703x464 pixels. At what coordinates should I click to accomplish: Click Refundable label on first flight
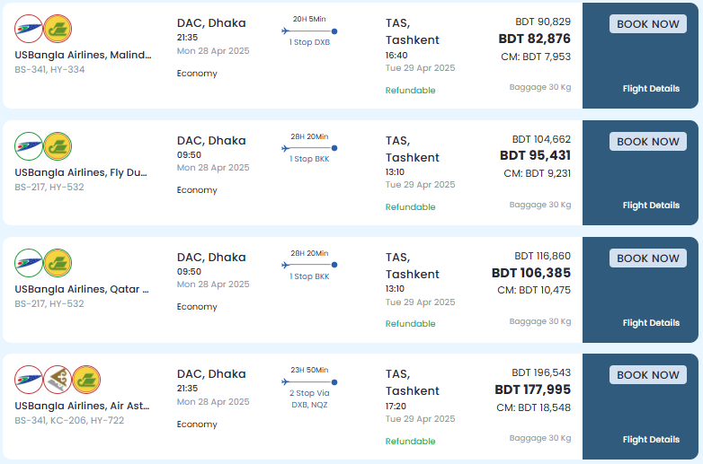point(410,91)
